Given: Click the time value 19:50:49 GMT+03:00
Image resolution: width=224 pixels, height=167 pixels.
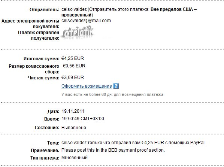Looking at the screenshot, I should pos(83,119).
